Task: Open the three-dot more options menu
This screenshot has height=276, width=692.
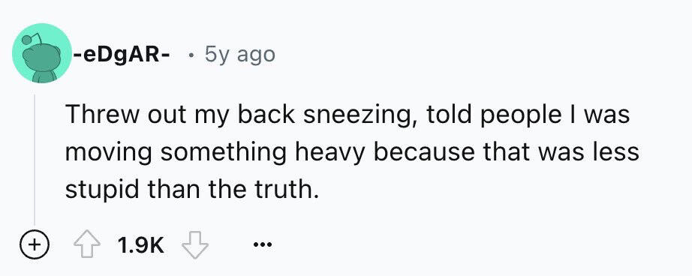Action: (x=263, y=243)
